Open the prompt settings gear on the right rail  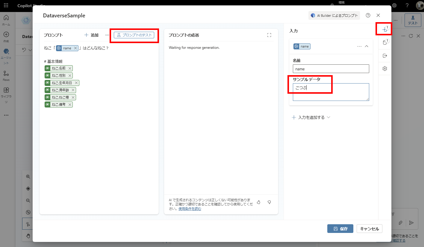tap(384, 68)
